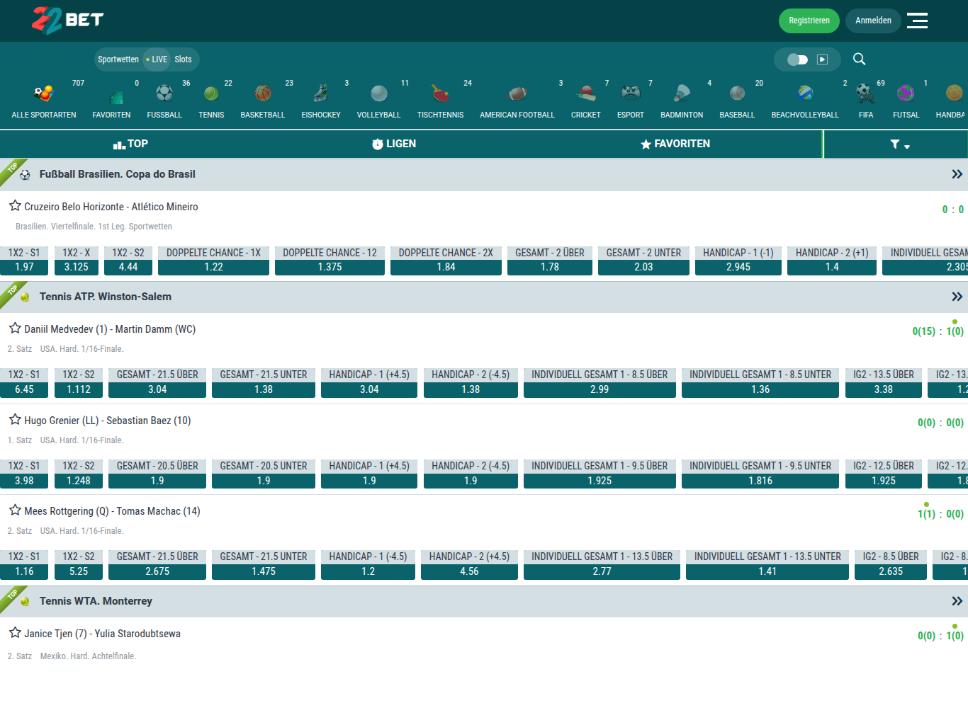This screenshot has width=968, height=708.
Task: Favorite the Medvedev vs Damm match star
Action: tap(15, 328)
